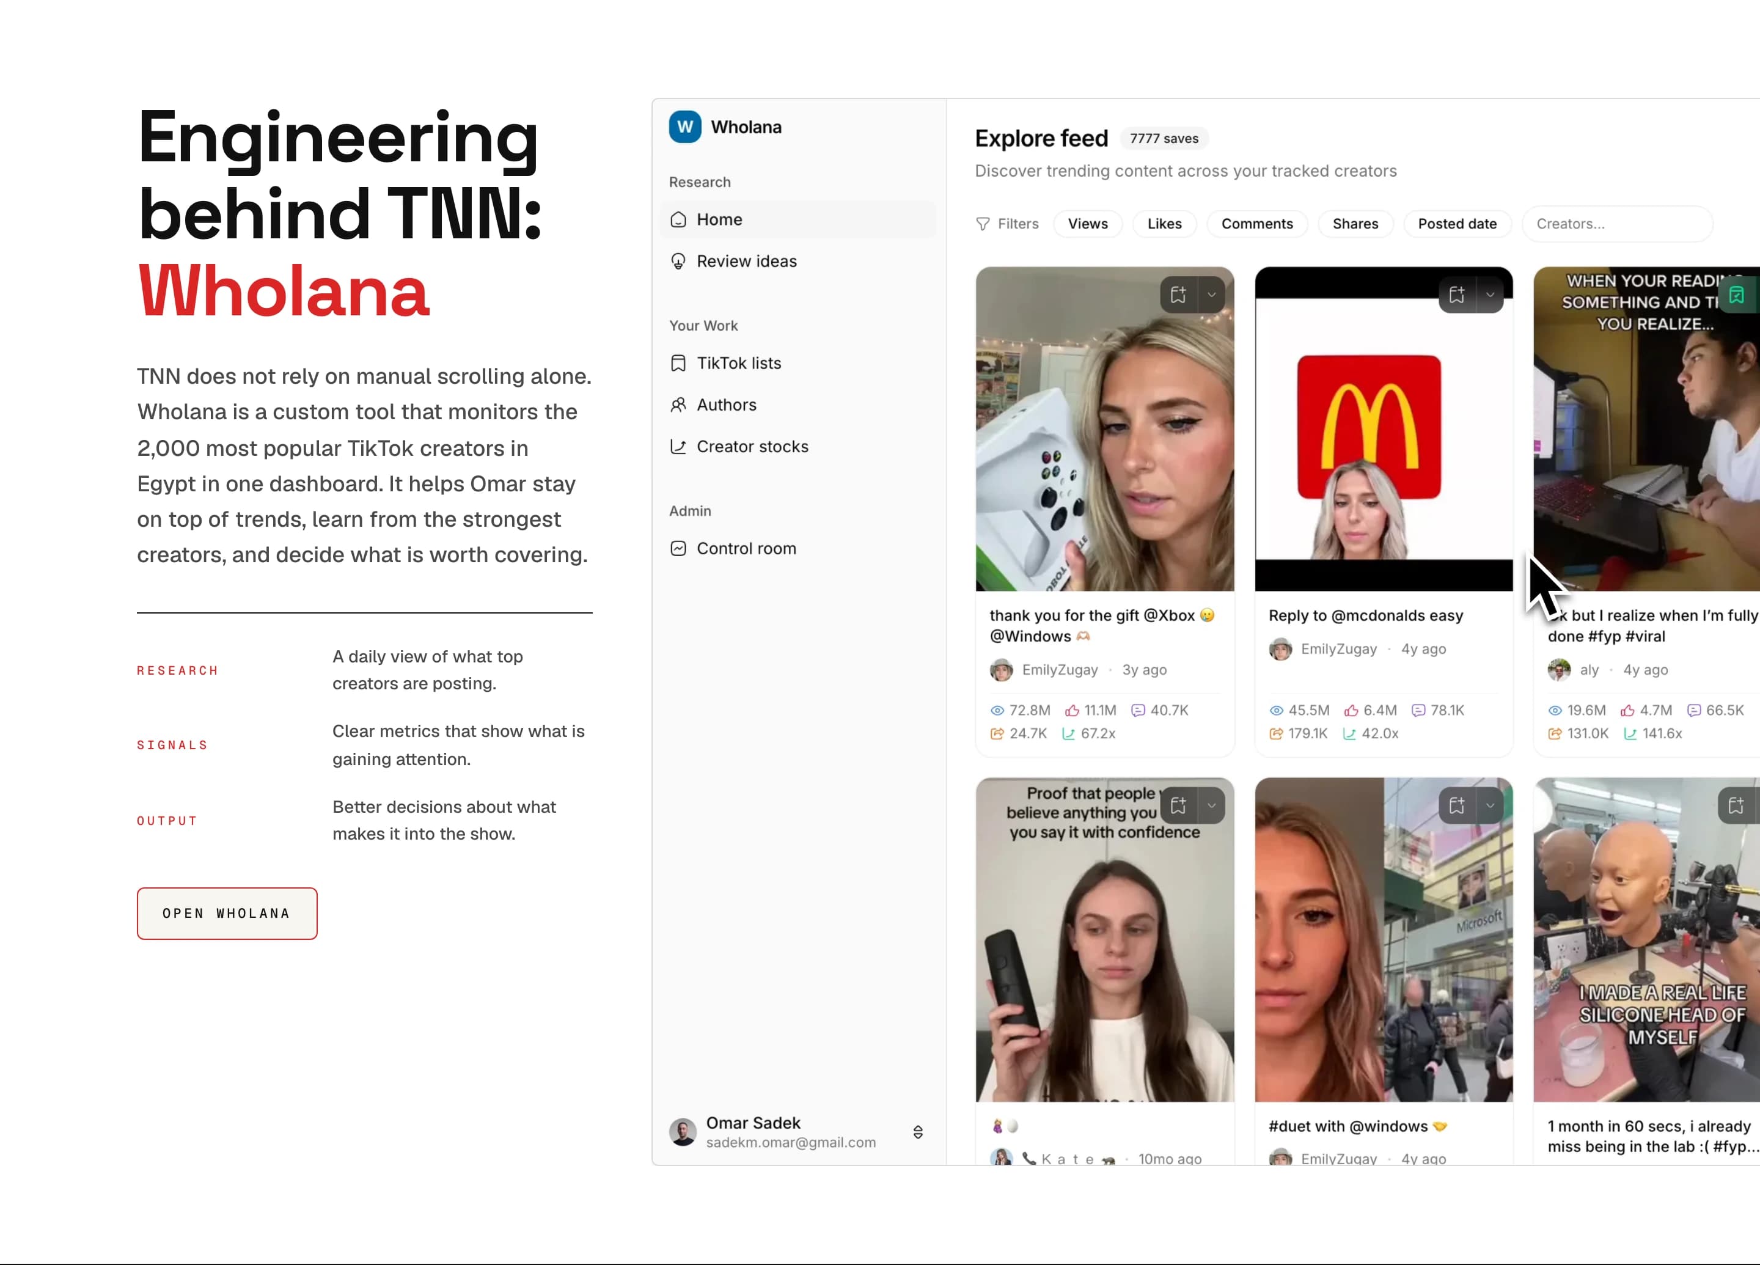Expand save options on the McDonalds video

pos(1489,295)
